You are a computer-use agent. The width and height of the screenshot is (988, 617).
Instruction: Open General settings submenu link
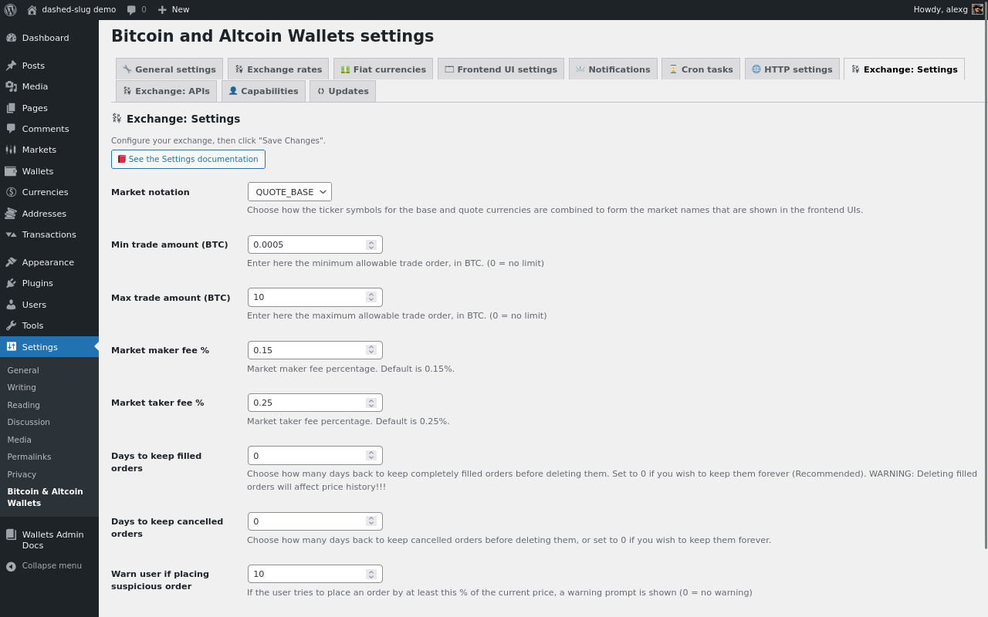click(23, 370)
